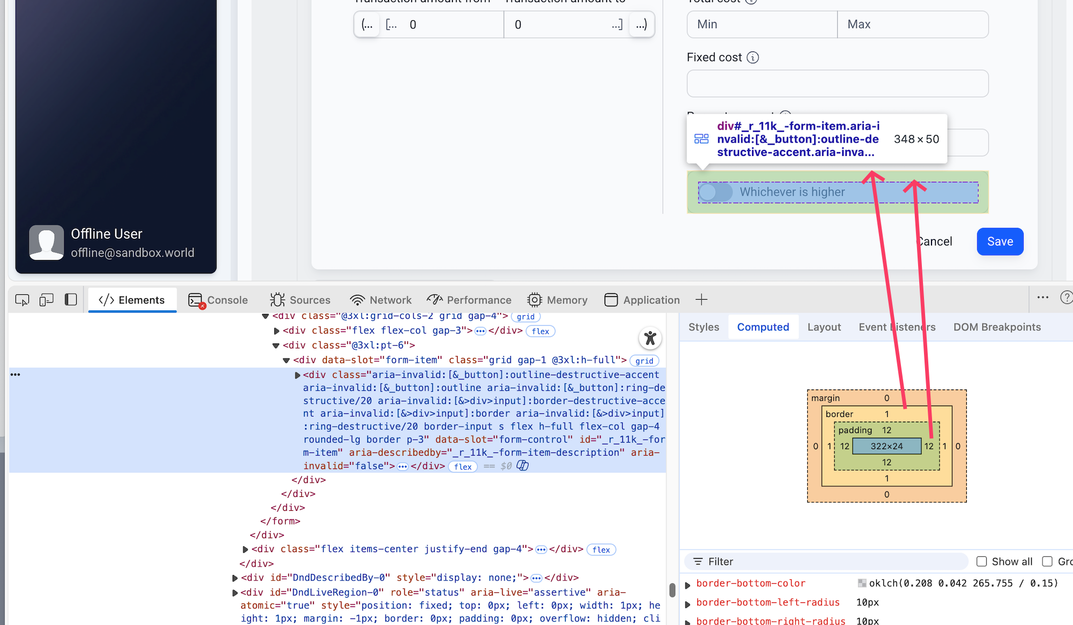The image size is (1073, 625).
Task: Expand ellipsis in justify-end gap-4 div
Action: tap(541, 550)
